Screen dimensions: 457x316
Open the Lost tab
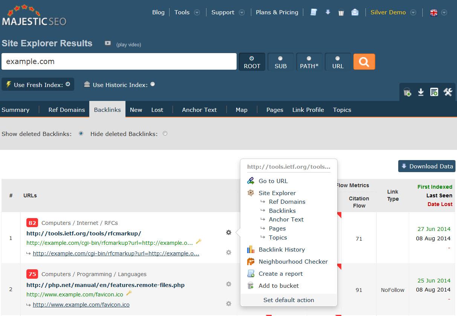tap(157, 110)
